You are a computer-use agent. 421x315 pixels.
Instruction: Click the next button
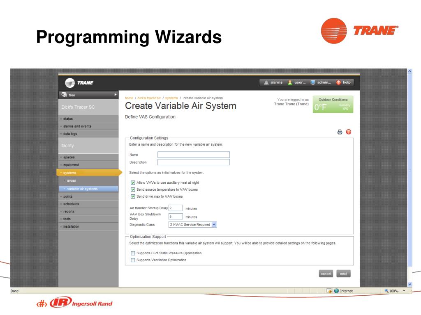[343, 274]
